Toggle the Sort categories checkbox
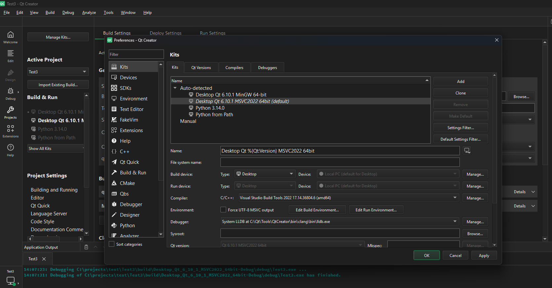The image size is (552, 288). pyautogui.click(x=112, y=244)
